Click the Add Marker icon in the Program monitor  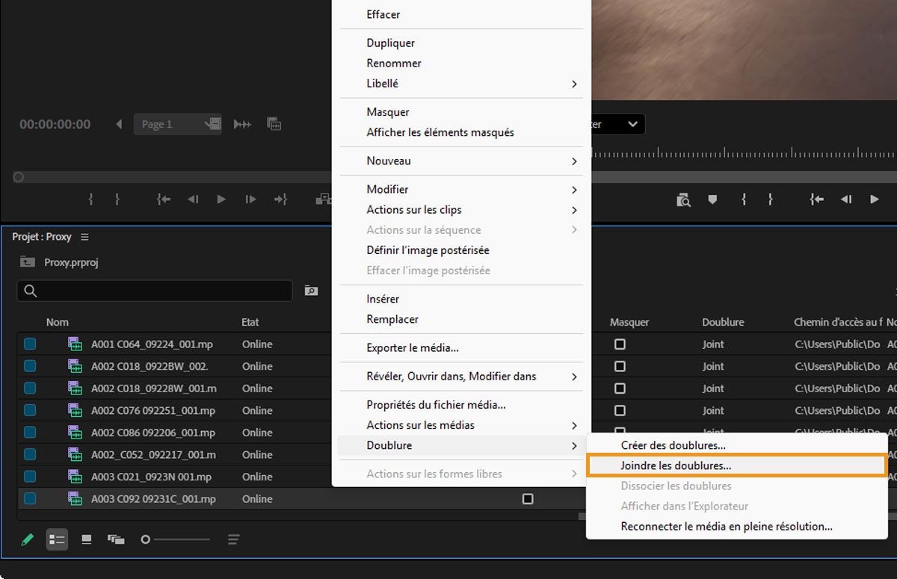pos(712,199)
